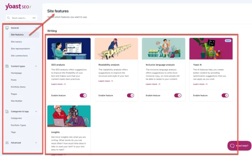Image resolution: width=252 pixels, height=156 pixels.
Task: Open Site basics in the sidebar
Action: pyautogui.click(x=16, y=42)
